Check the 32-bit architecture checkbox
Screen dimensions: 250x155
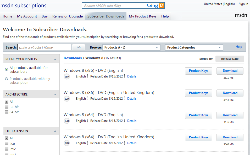(x=7, y=107)
